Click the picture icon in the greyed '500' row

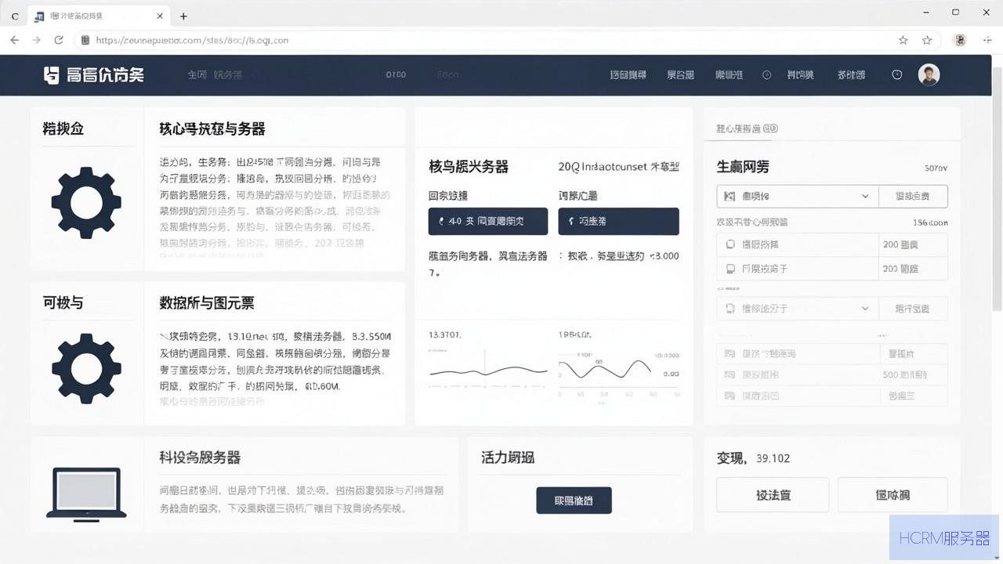click(x=730, y=375)
